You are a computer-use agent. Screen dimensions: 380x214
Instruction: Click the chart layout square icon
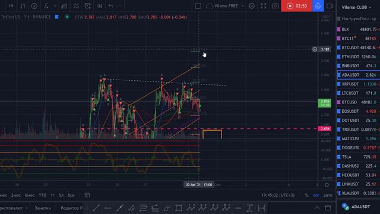point(198,6)
